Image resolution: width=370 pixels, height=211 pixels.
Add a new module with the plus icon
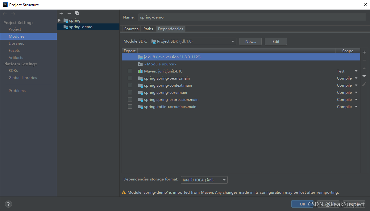[x=61, y=13]
